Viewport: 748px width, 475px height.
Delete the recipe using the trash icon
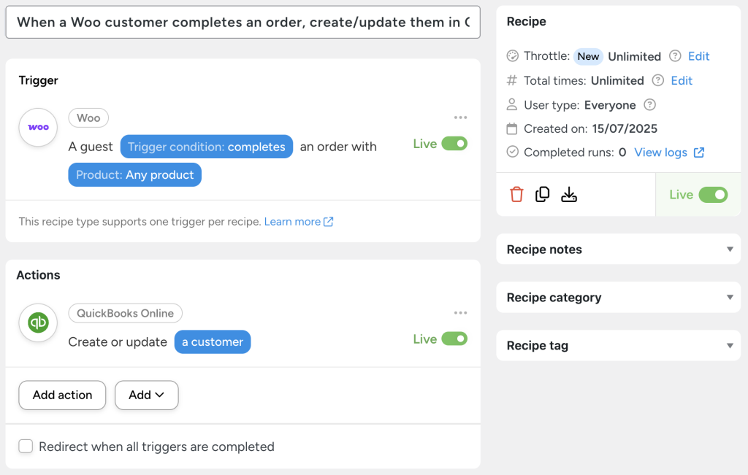coord(516,194)
